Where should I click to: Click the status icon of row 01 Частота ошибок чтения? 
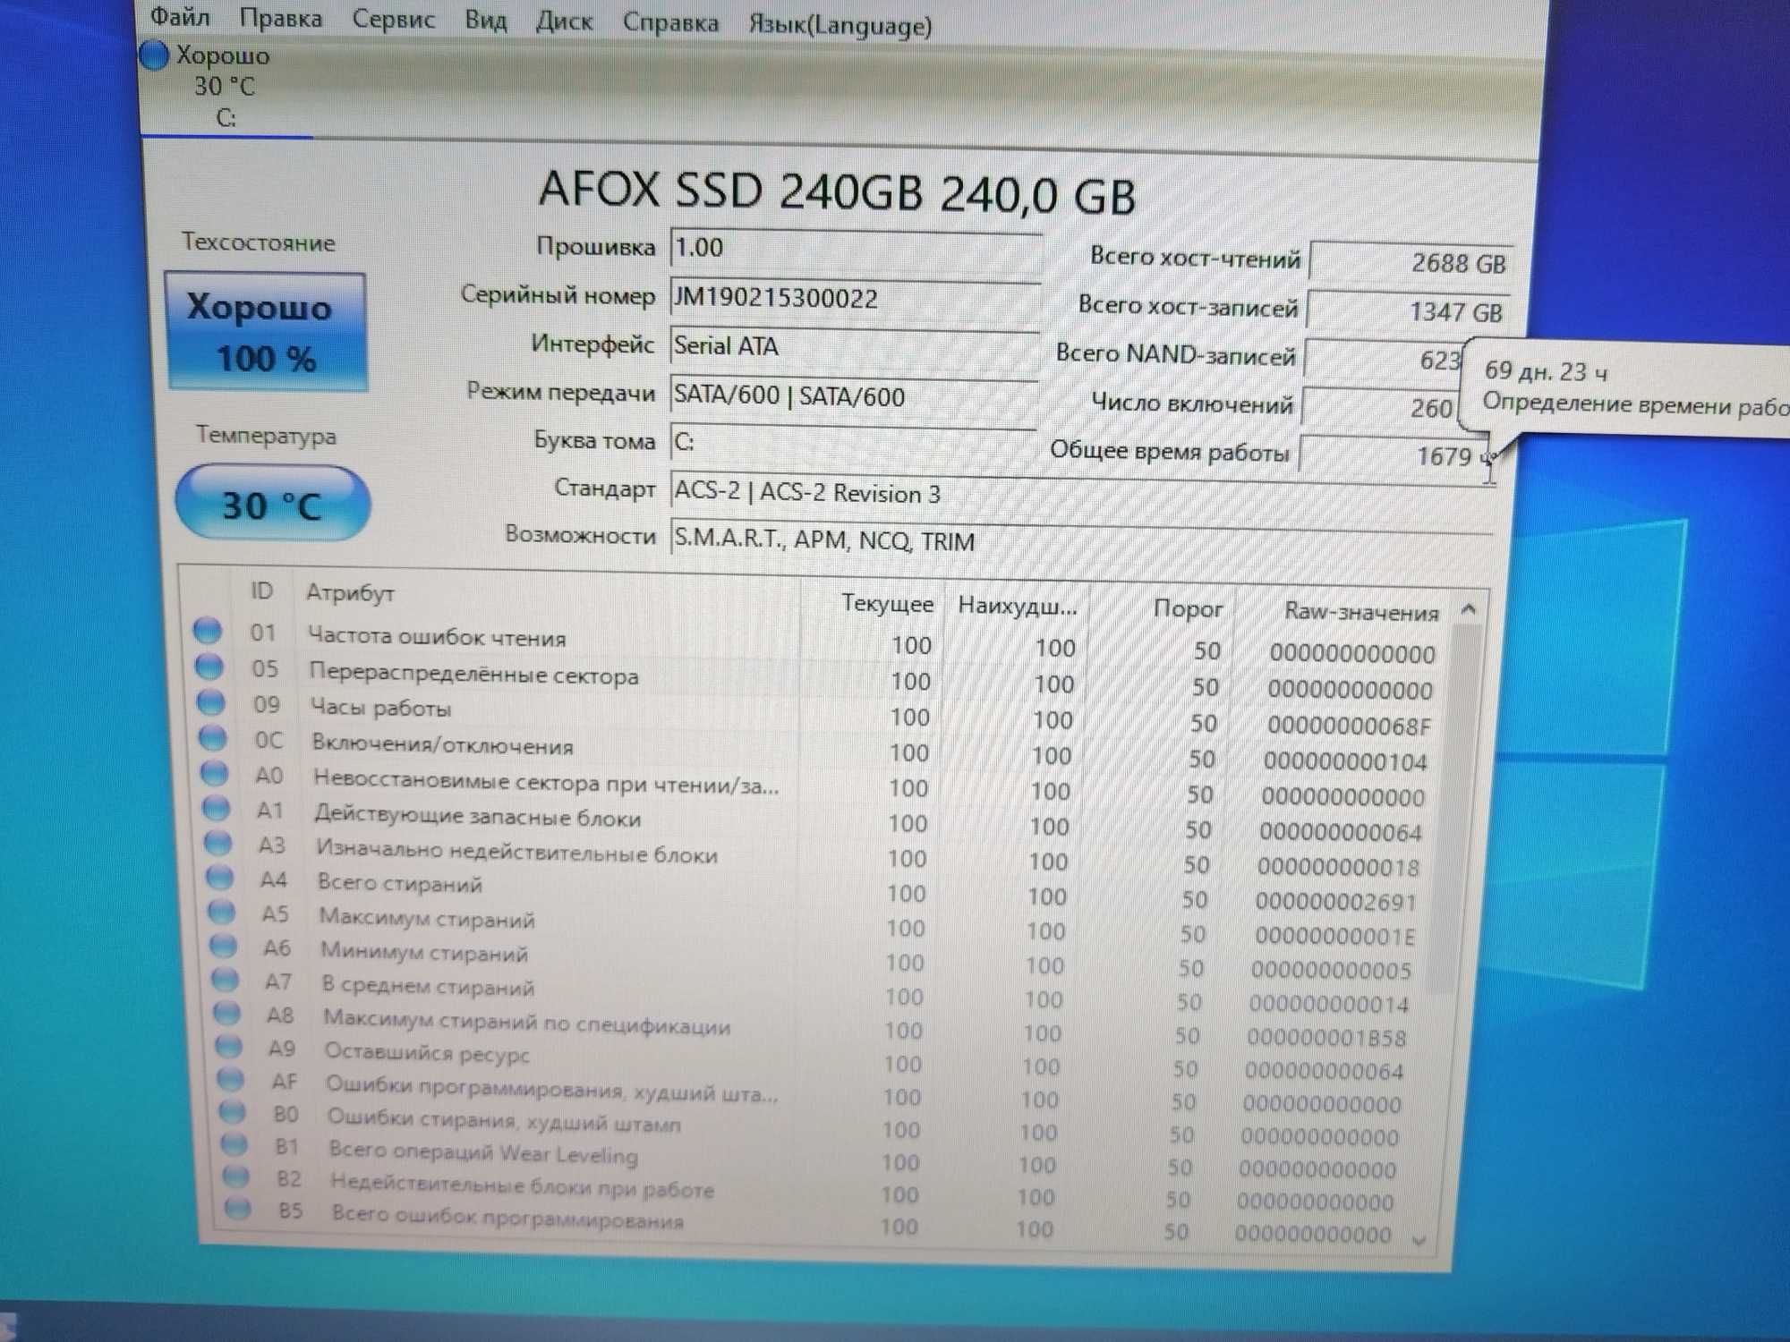(208, 631)
